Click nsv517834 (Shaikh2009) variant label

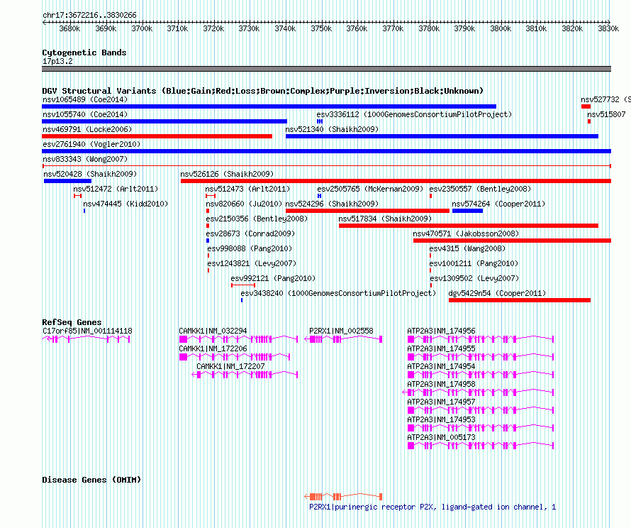pyautogui.click(x=385, y=219)
